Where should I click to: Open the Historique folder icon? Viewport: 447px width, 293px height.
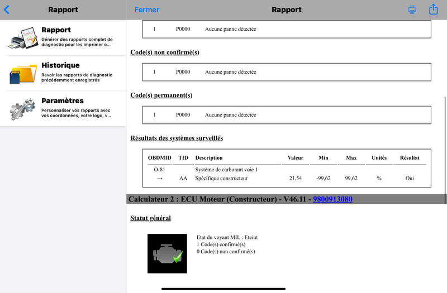(23, 74)
